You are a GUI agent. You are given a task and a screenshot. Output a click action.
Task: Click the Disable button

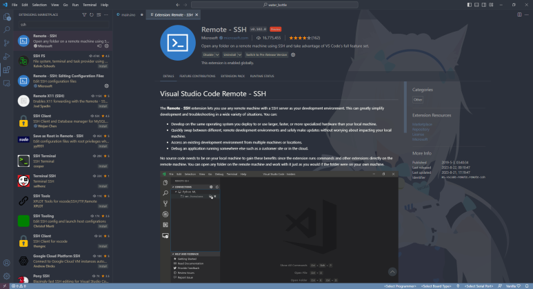click(x=208, y=54)
